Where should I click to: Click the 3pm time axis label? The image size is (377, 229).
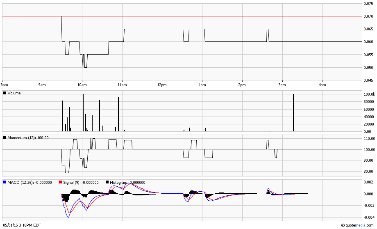point(282,85)
